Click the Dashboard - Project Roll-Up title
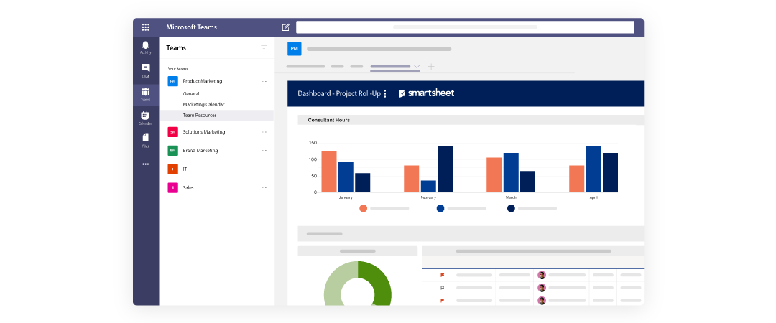The height and width of the screenshot is (323, 776). 339,93
